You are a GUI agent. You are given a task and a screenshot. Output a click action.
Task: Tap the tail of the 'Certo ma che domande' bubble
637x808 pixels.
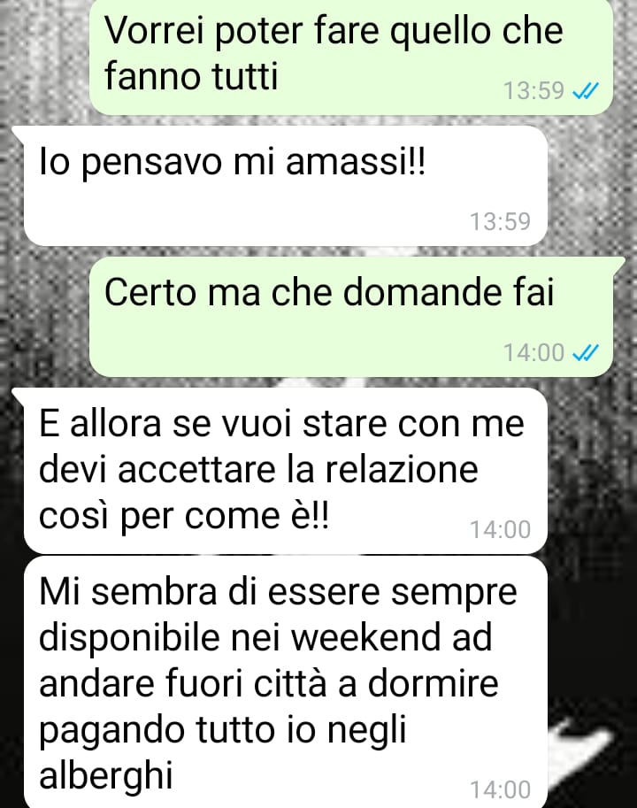pos(618,264)
